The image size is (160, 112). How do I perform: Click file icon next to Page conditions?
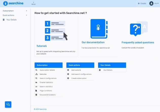[x=36, y=90]
